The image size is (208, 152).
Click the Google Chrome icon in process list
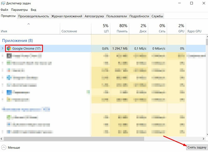click(x=9, y=48)
